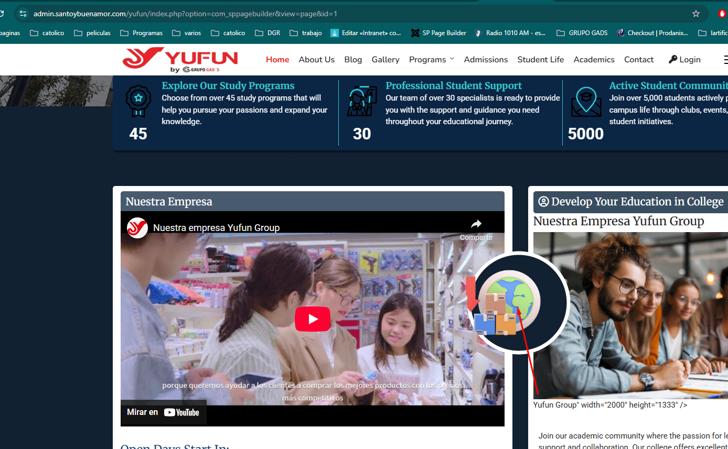Expand the Programs dropdown menu
728x449 pixels.
(432, 60)
